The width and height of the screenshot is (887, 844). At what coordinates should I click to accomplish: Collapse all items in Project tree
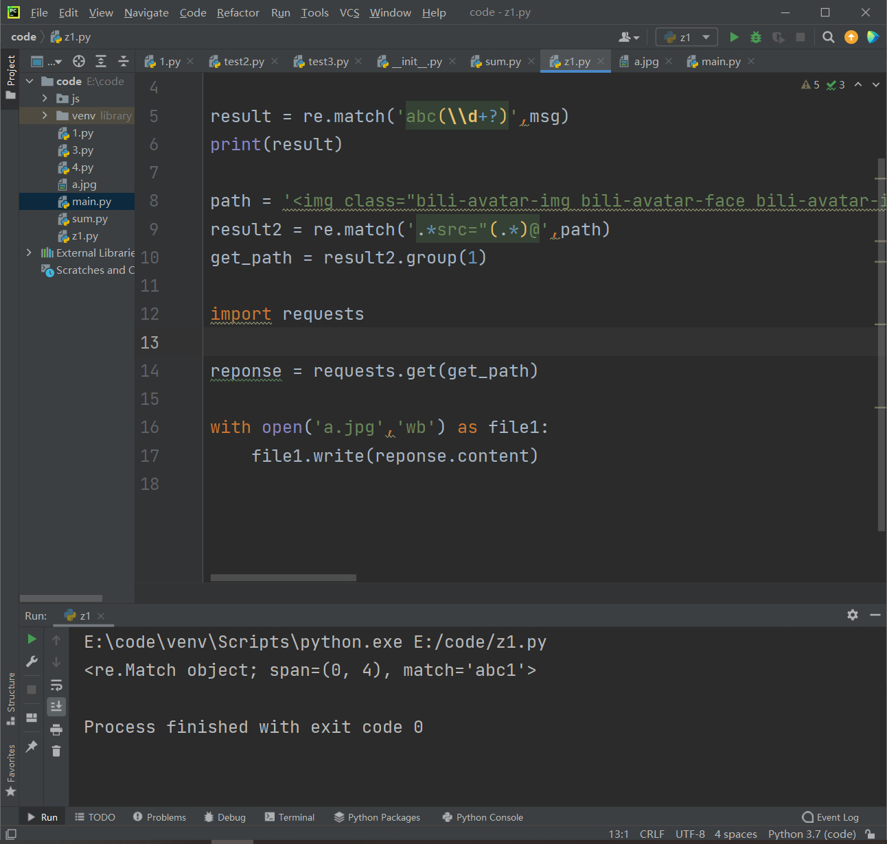tap(124, 61)
